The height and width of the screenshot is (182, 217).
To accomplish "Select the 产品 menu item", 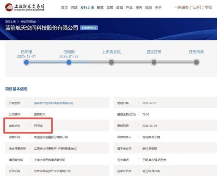I will click(x=129, y=8).
